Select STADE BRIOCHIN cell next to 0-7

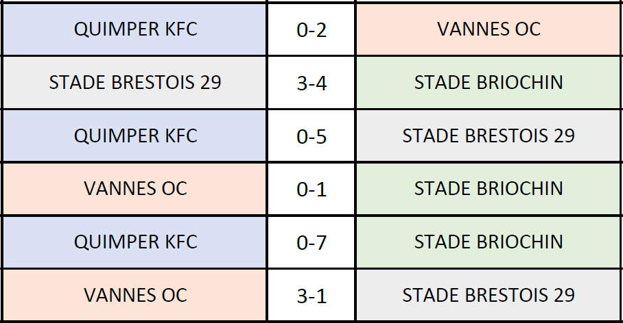[x=489, y=242]
